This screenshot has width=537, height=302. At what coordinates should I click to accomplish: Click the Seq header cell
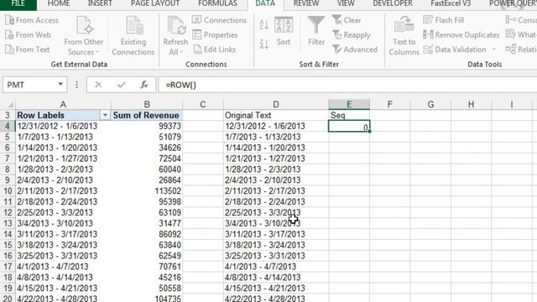click(349, 116)
